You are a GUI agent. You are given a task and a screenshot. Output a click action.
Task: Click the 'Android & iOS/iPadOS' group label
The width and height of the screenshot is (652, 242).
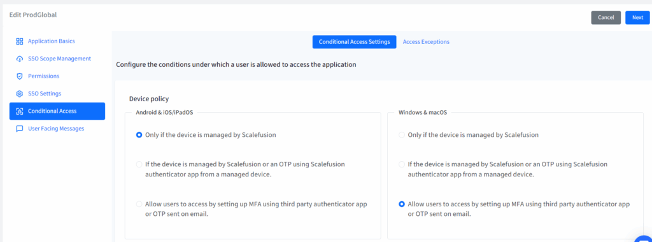coord(165,112)
